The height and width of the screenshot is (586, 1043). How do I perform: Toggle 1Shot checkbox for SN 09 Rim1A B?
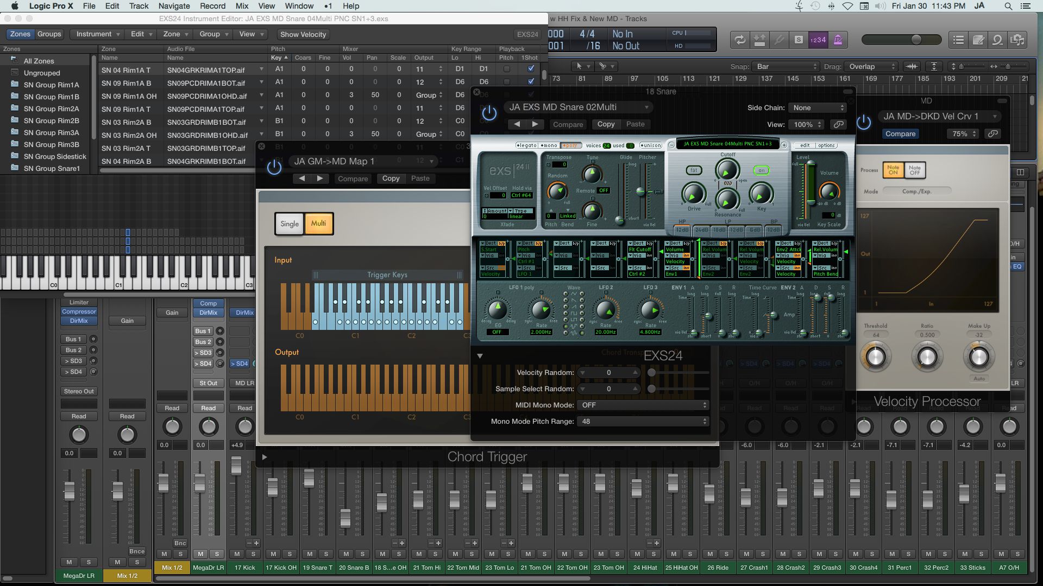tap(531, 82)
